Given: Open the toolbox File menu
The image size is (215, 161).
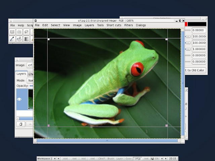Looking at the screenshot, I should tap(13, 25).
